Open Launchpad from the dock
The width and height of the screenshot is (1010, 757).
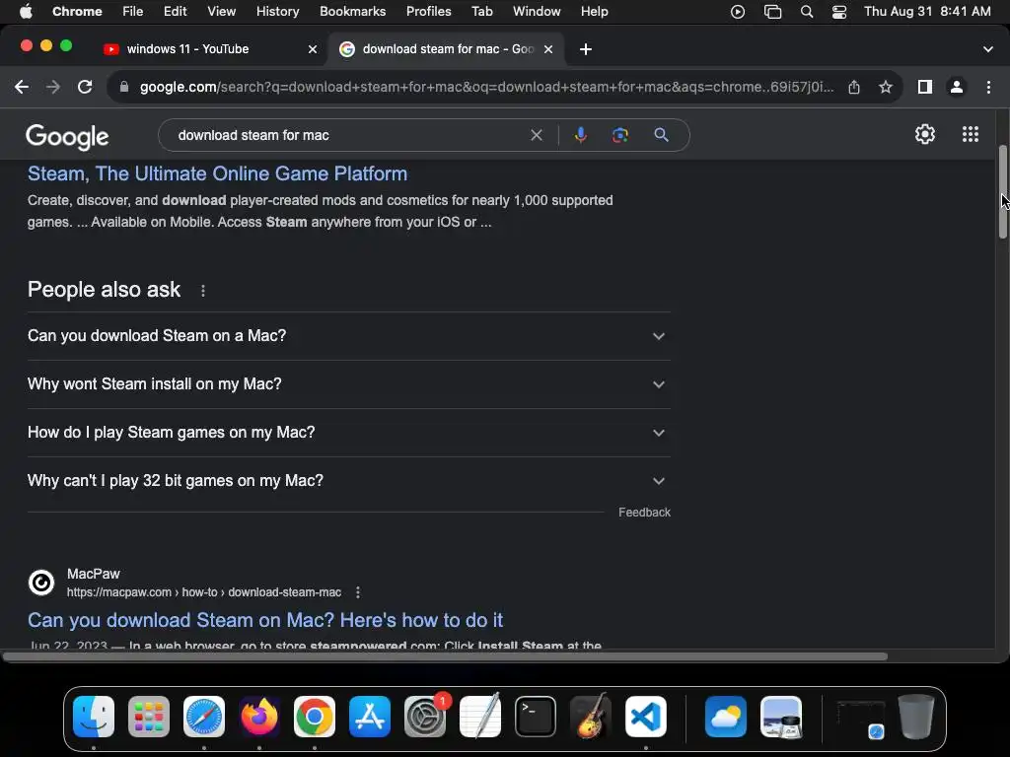click(x=149, y=717)
